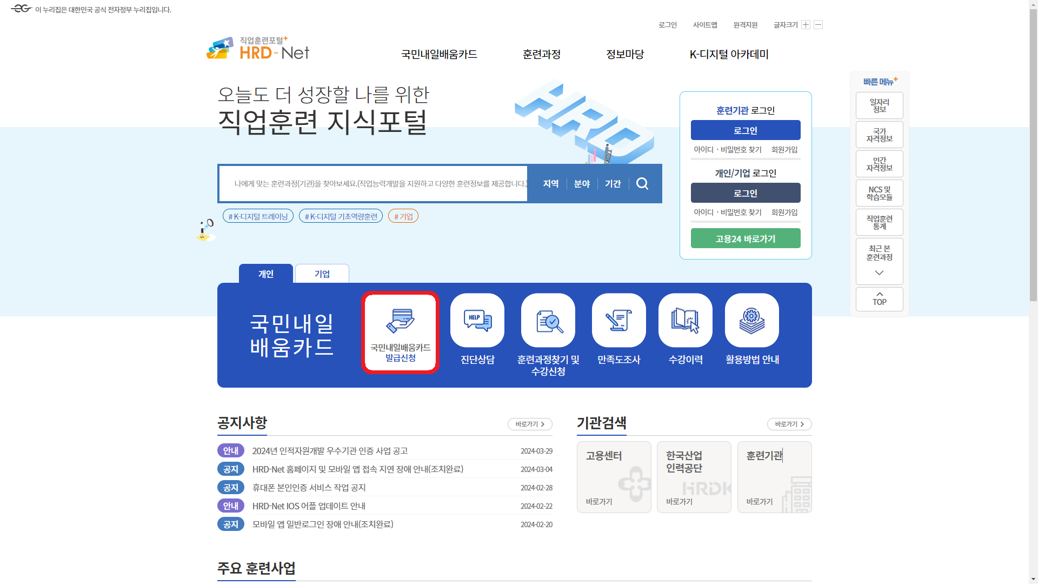Click the #K-디지털 트레이닝 hashtag link

tap(258, 216)
